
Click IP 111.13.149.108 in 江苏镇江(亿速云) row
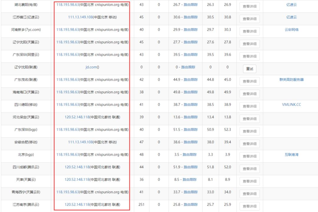point(80,17)
